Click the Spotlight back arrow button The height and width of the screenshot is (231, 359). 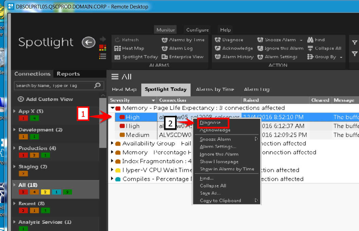[88, 42]
